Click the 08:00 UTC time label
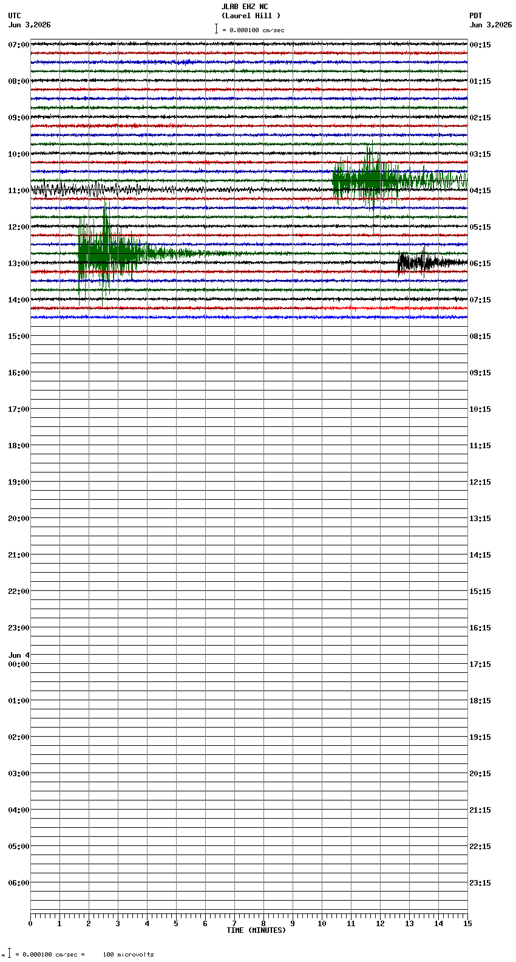This screenshot has height=962, width=516. coord(19,81)
